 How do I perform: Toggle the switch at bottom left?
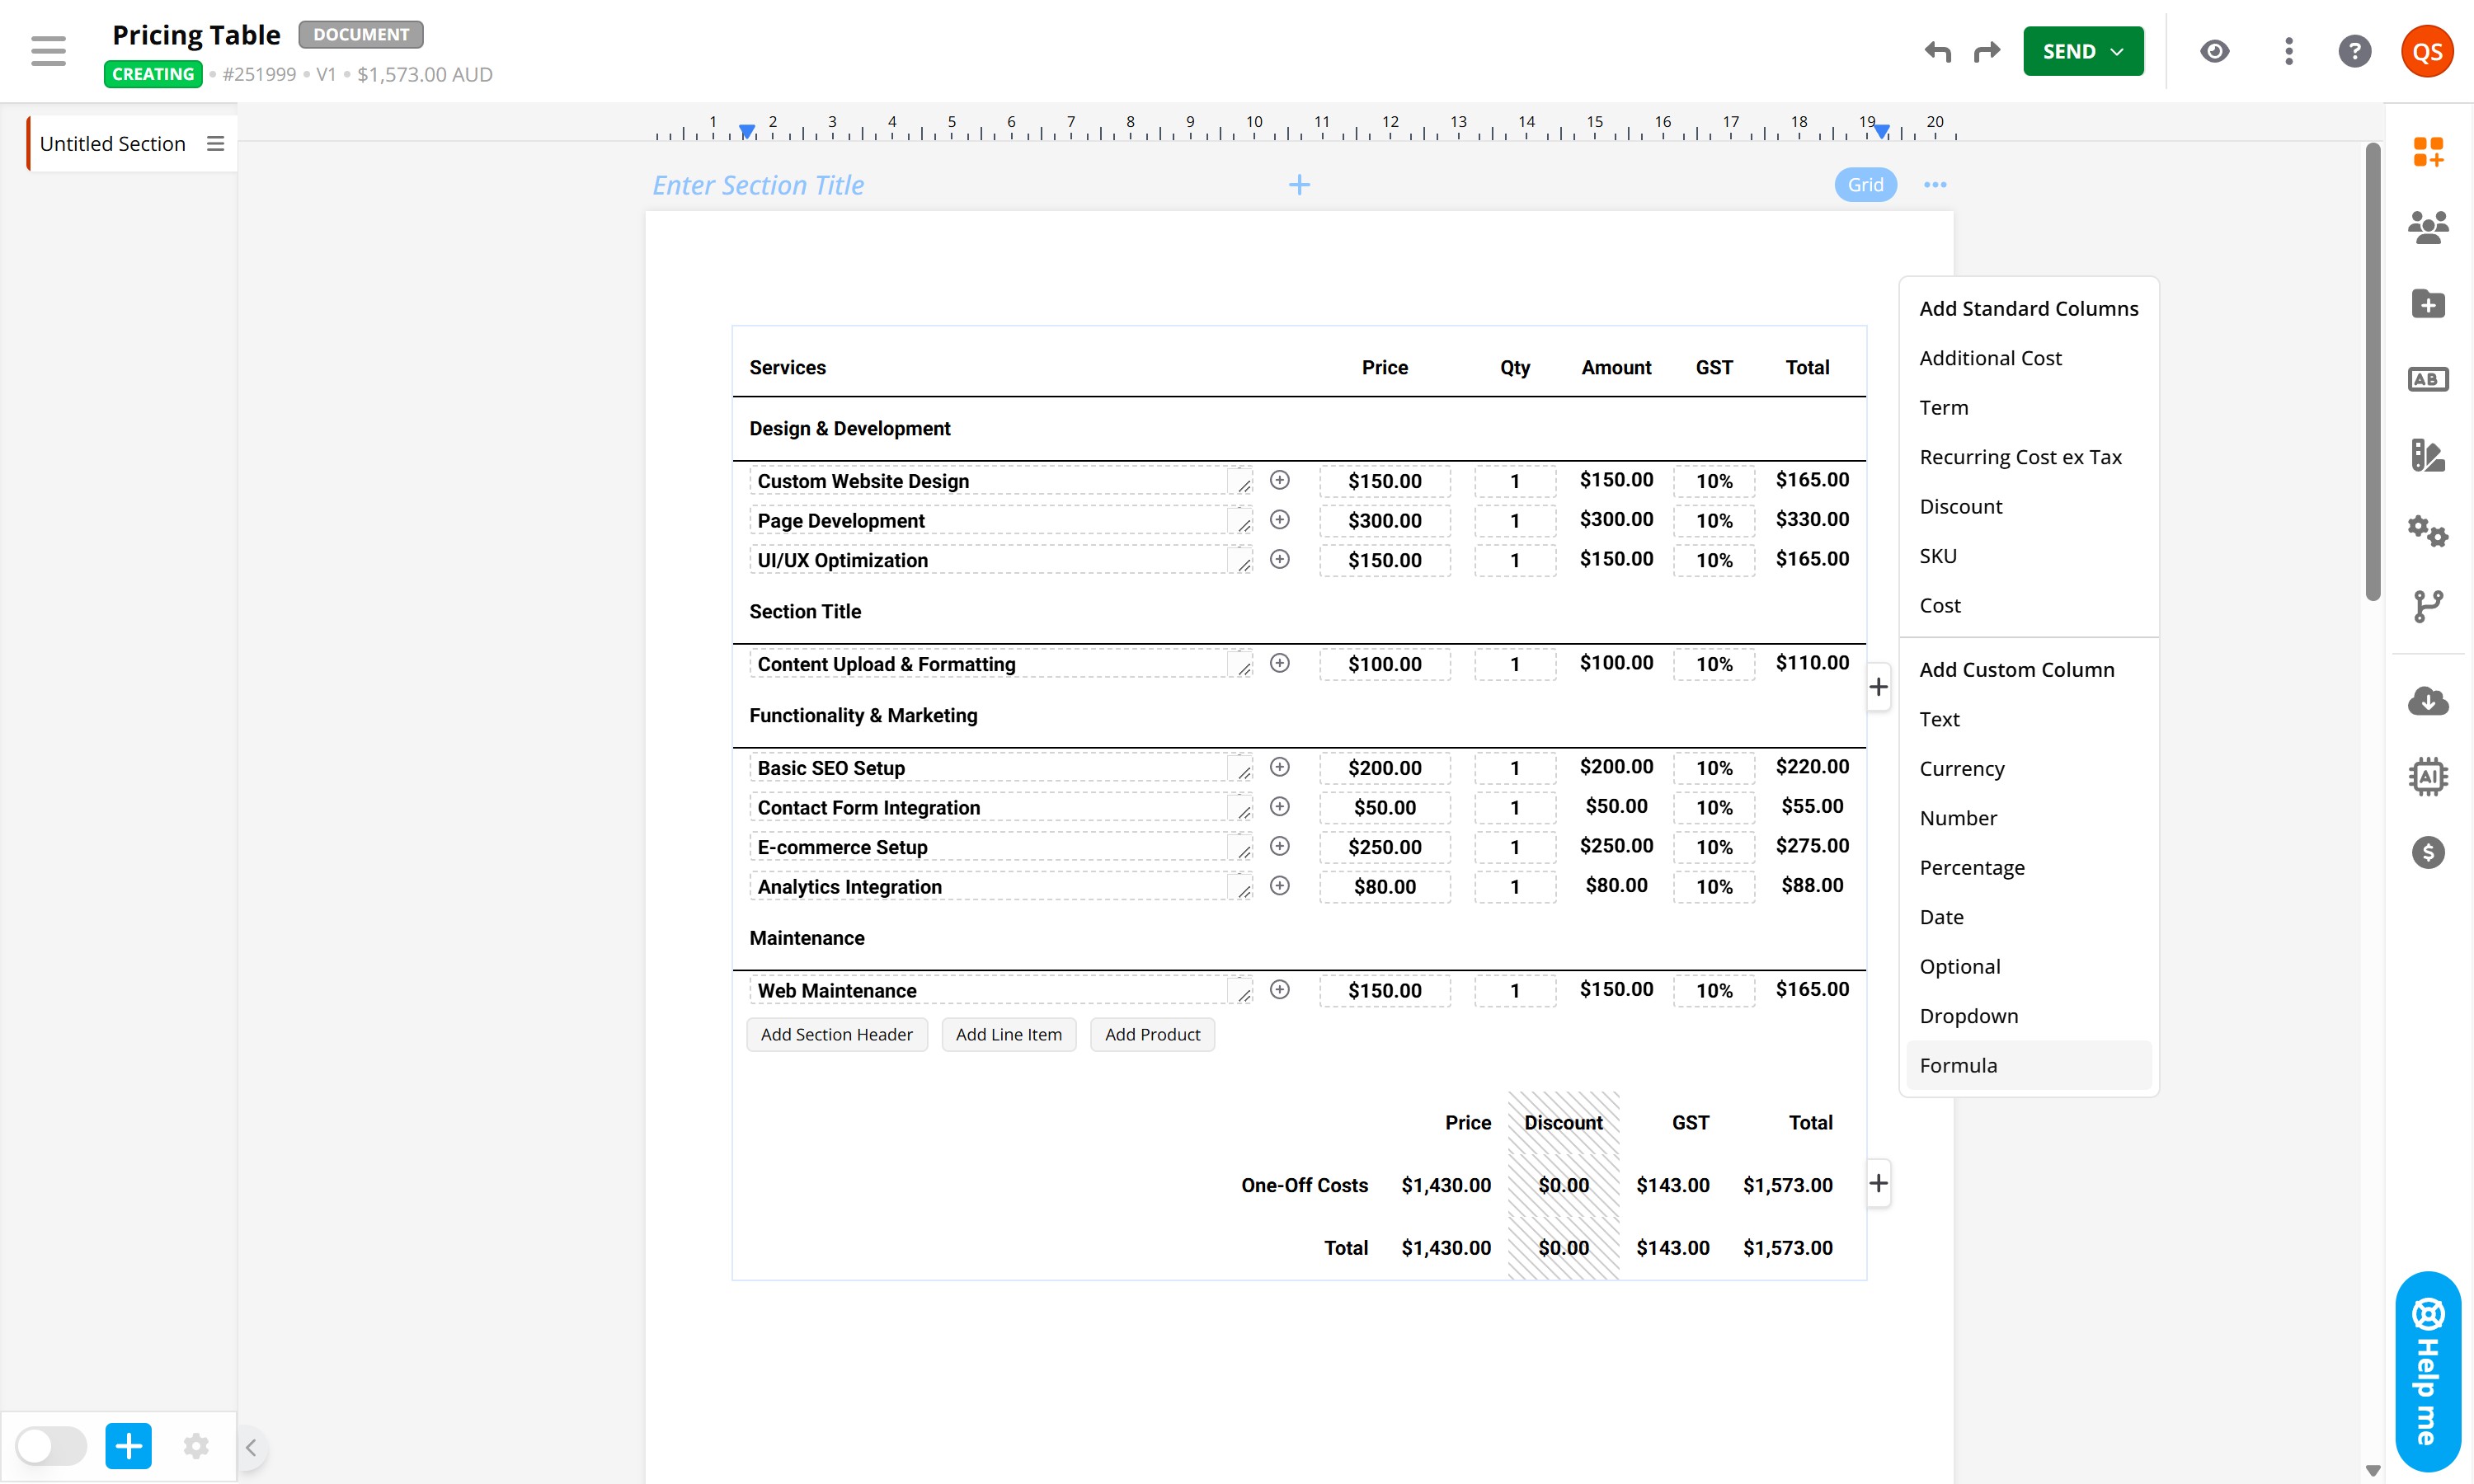pos(52,1445)
